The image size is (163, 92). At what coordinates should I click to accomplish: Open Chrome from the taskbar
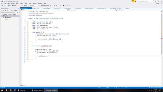[10, 90]
